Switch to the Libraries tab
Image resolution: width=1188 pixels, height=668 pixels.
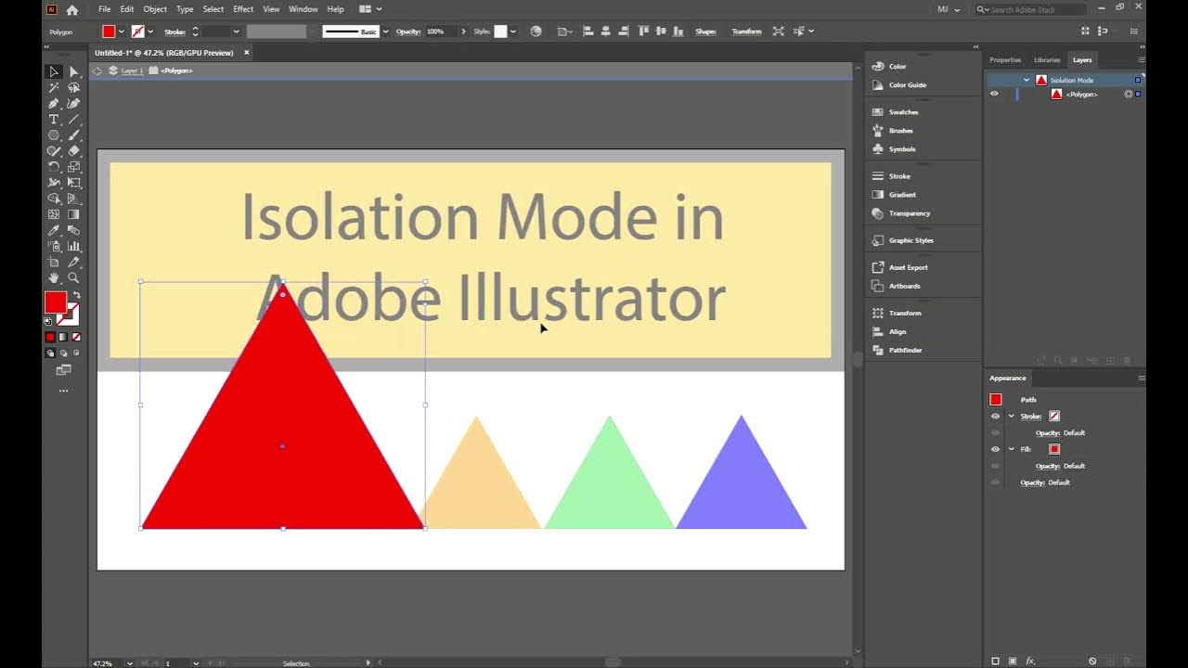coord(1047,59)
